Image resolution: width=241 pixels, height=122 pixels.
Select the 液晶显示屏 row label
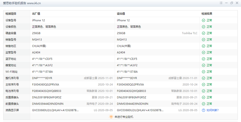pyautogui.click(x=12, y=110)
